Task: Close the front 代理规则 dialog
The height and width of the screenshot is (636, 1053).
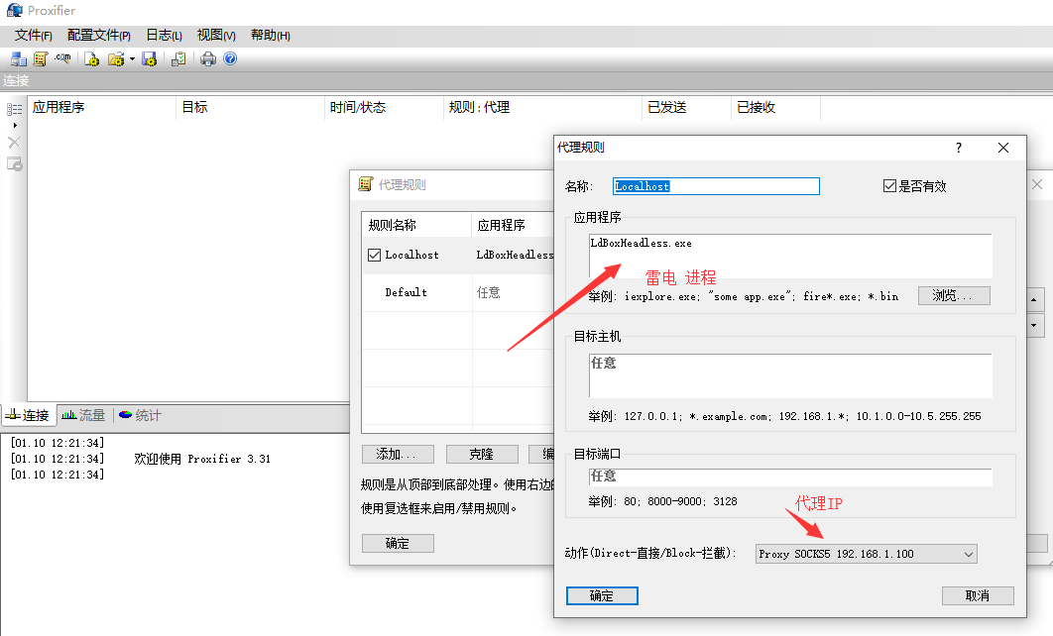Action: click(1003, 148)
